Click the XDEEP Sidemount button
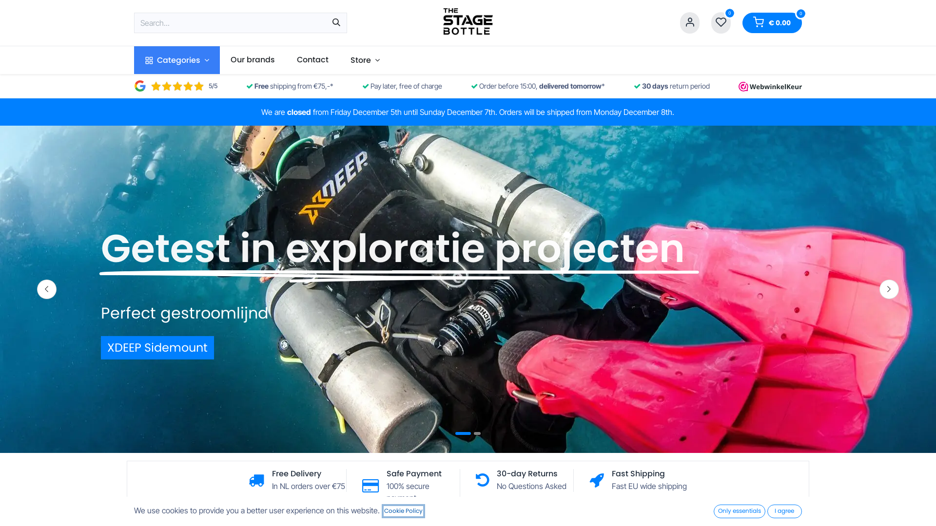936x526 pixels. [157, 348]
